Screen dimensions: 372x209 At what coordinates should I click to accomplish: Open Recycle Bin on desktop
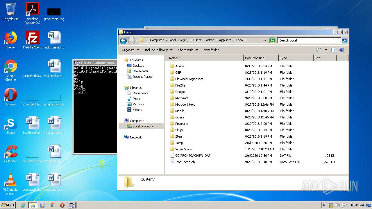[x=10, y=12]
